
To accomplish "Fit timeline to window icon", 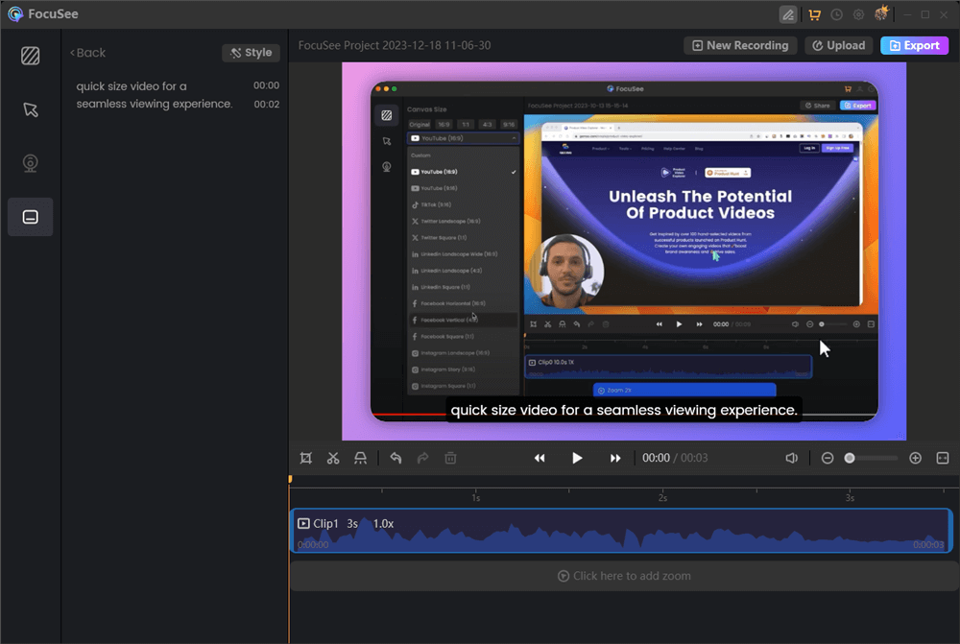I will [x=943, y=458].
